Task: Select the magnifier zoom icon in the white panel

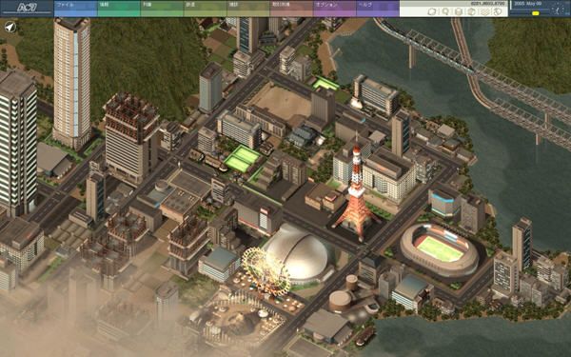Action: click(445, 11)
